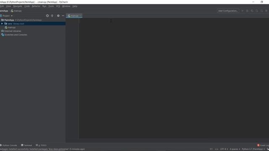Click the Run with Coverage icon
Viewport: 269px width, 151px height.
coord(252,11)
